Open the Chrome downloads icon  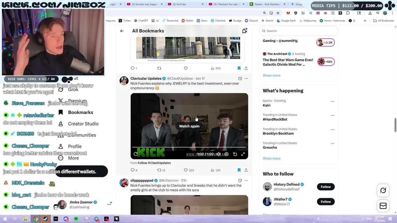370,13
